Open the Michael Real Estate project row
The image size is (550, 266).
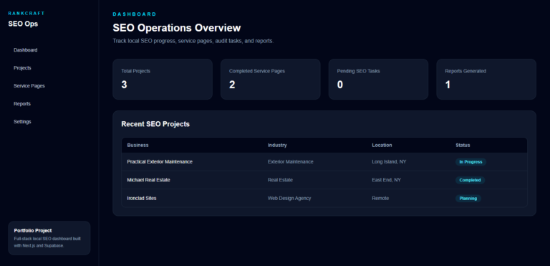pyautogui.click(x=324, y=180)
